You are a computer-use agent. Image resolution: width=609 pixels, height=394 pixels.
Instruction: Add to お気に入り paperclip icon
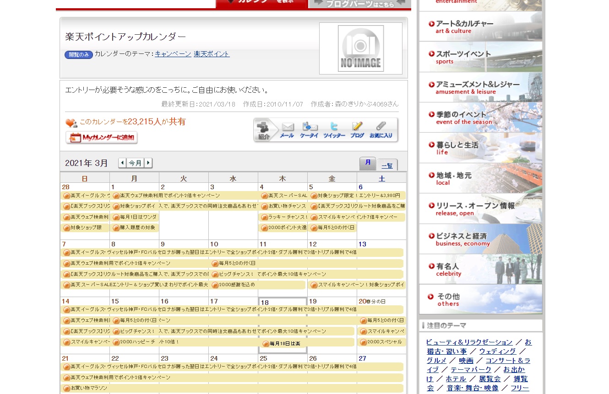(381, 130)
